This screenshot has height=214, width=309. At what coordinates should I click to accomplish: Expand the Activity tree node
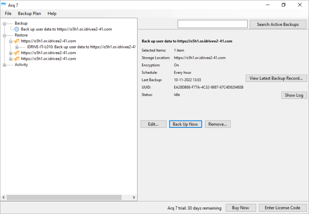click(x=4, y=65)
